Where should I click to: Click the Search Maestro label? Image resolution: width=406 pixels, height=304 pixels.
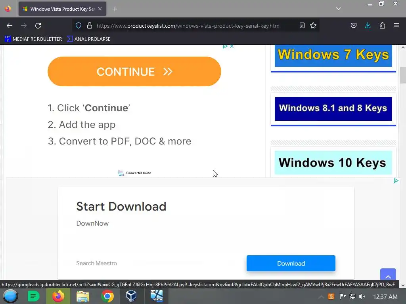[97, 263]
